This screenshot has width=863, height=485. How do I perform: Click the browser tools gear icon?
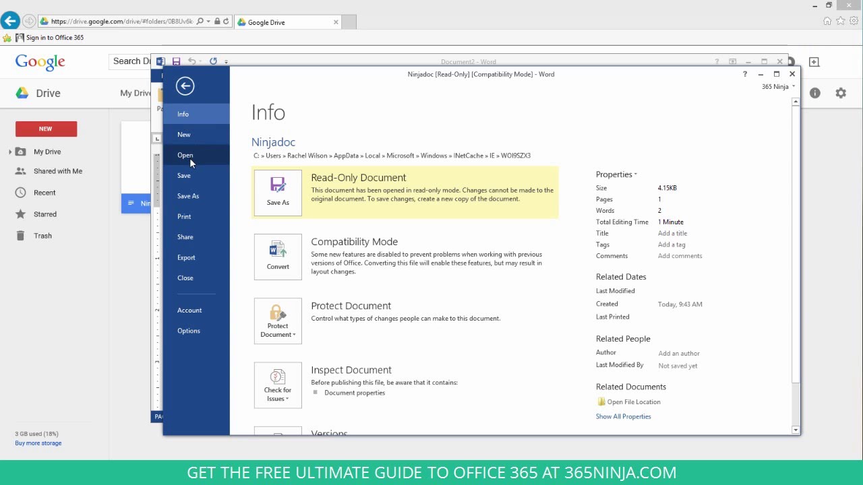pos(854,21)
